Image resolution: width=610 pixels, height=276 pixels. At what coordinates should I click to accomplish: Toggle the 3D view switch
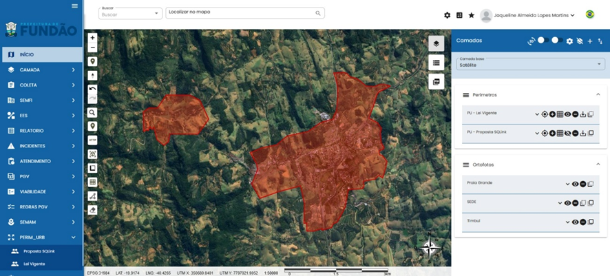[x=542, y=41]
